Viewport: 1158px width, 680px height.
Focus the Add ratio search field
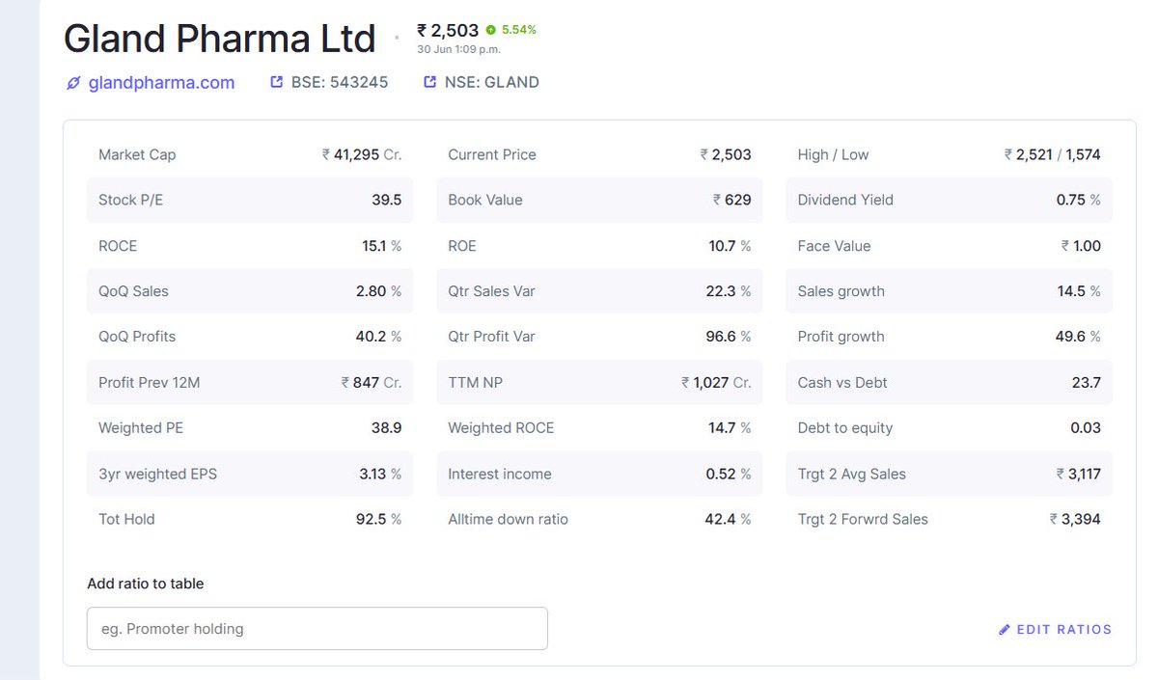click(x=317, y=628)
